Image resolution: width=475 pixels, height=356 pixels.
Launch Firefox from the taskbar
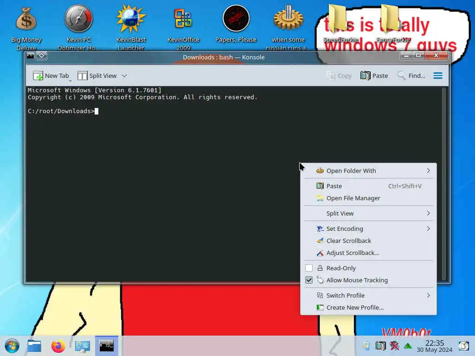tap(58, 346)
